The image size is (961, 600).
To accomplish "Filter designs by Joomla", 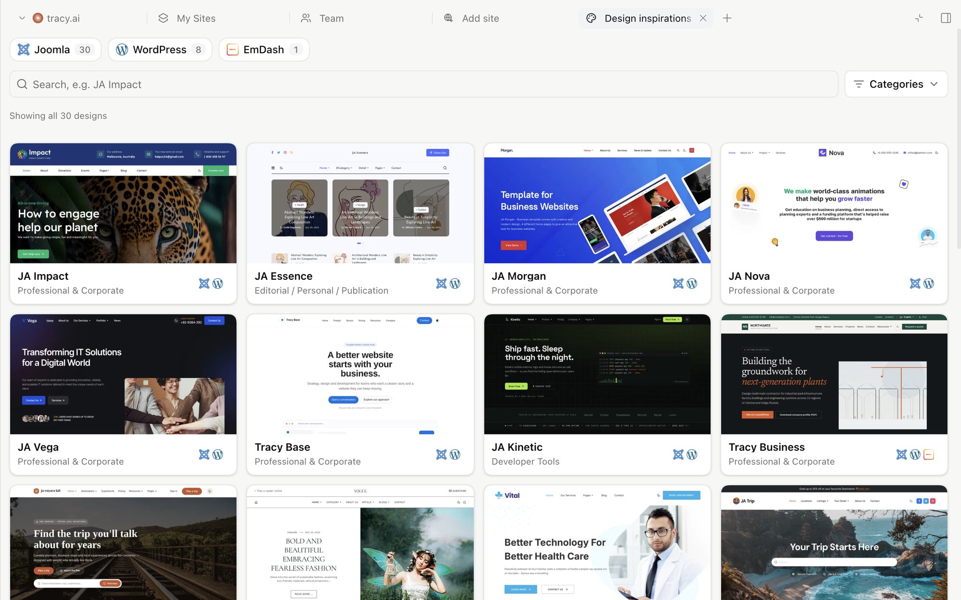I will click(x=55, y=49).
